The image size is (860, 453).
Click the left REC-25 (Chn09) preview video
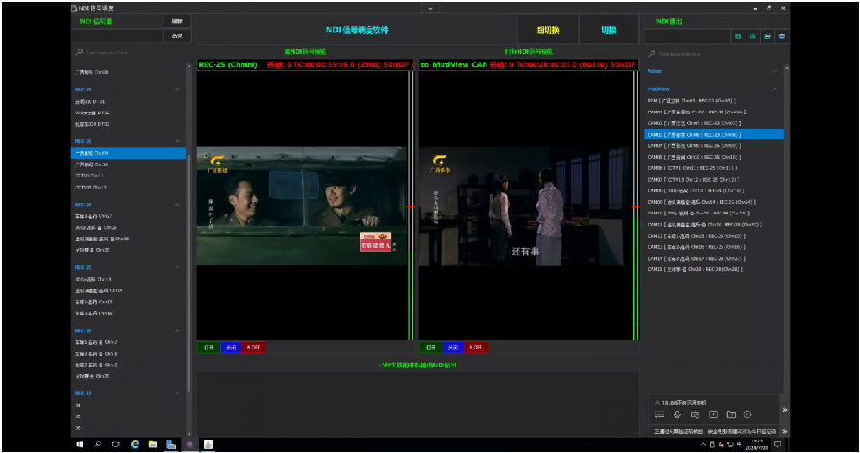302,206
